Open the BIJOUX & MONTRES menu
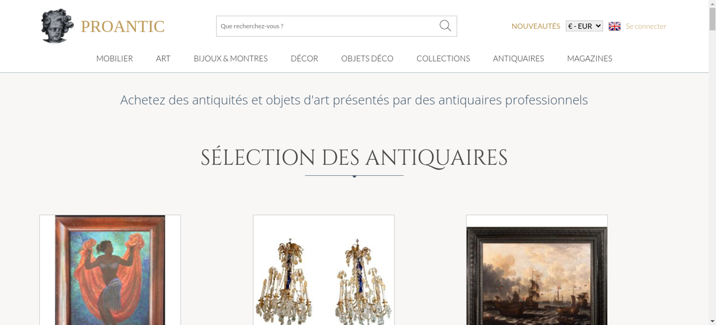Screen dimensions: 716x325 pyautogui.click(x=231, y=58)
